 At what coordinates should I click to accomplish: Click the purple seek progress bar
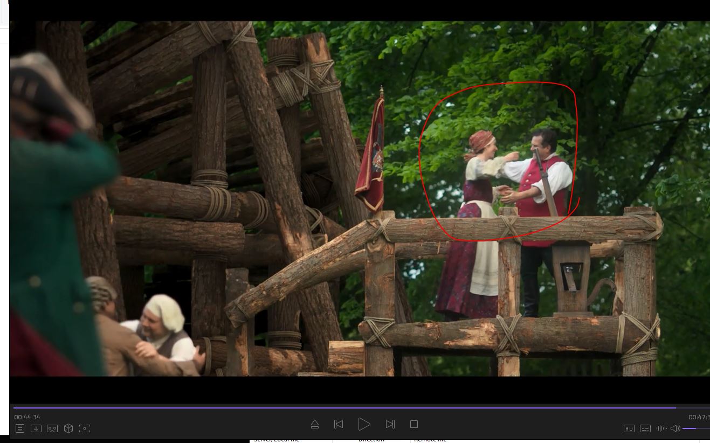345,408
